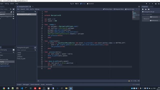Toggle distraction-free mode icon
This screenshot has width=160, height=90.
pyautogui.click(x=139, y=7)
